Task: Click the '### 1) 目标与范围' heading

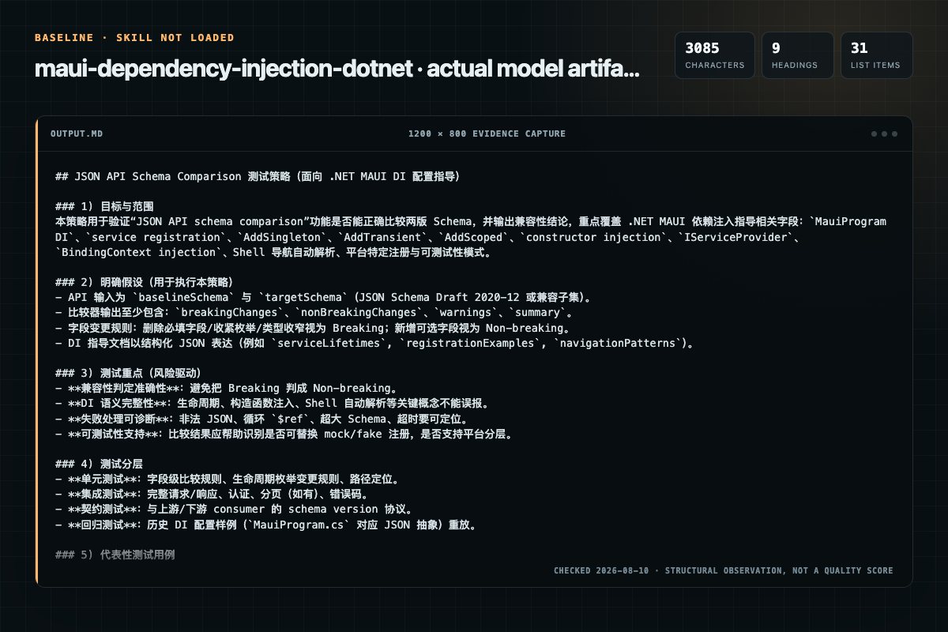Action: [104, 207]
